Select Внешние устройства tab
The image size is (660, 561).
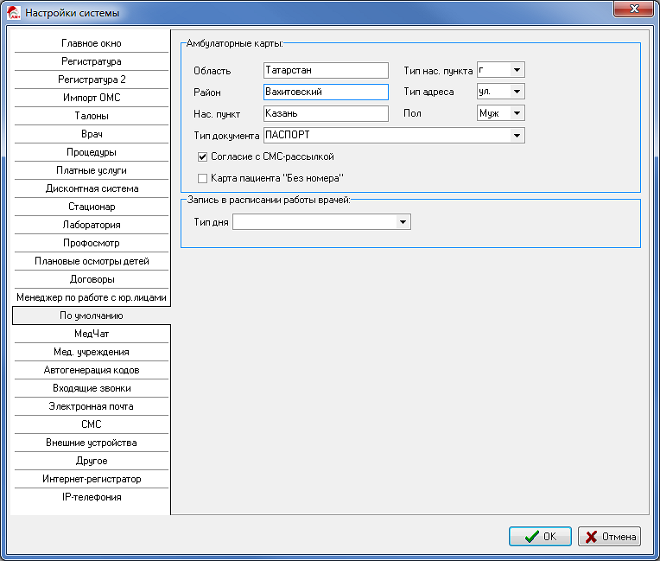click(92, 443)
